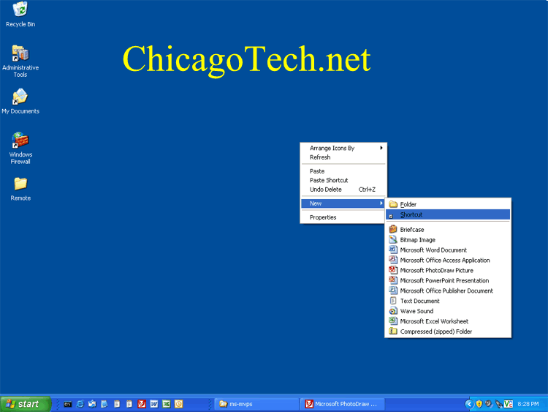This screenshot has height=412, width=548.
Task: Click the speaker tray icon
Action: (489, 404)
